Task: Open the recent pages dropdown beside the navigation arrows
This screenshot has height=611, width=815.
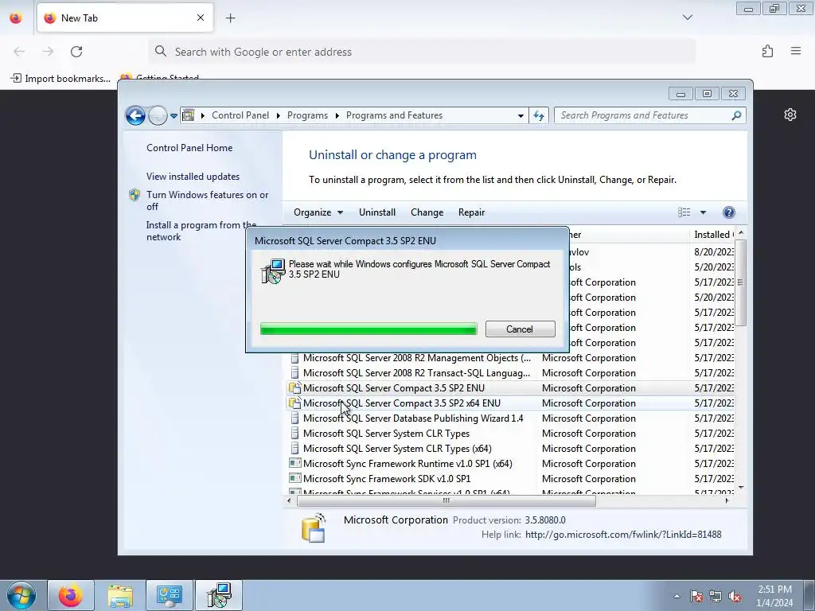Action: (174, 116)
